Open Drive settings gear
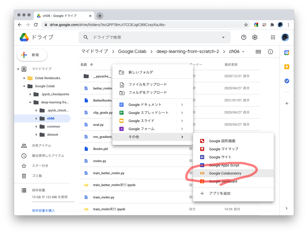308x234 pixels. 255,37
